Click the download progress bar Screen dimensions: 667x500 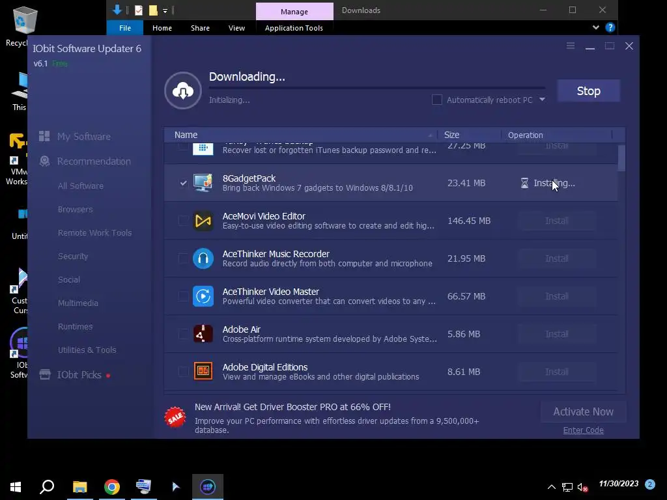(377, 88)
